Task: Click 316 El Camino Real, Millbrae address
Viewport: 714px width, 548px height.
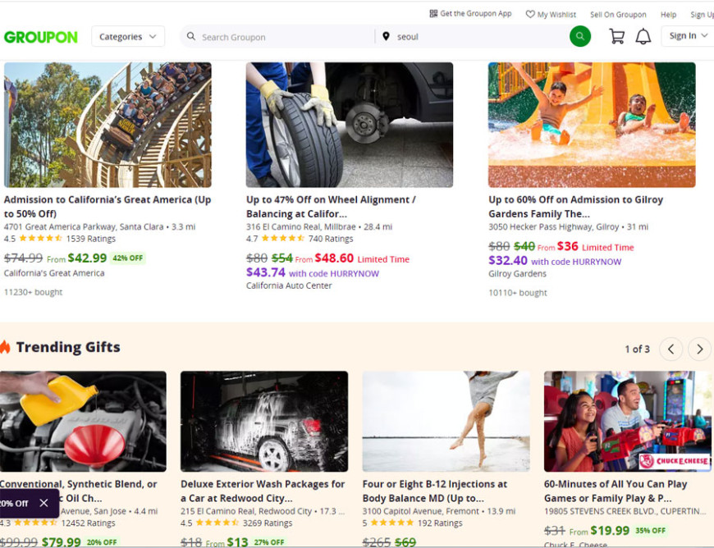Action: coord(300,226)
